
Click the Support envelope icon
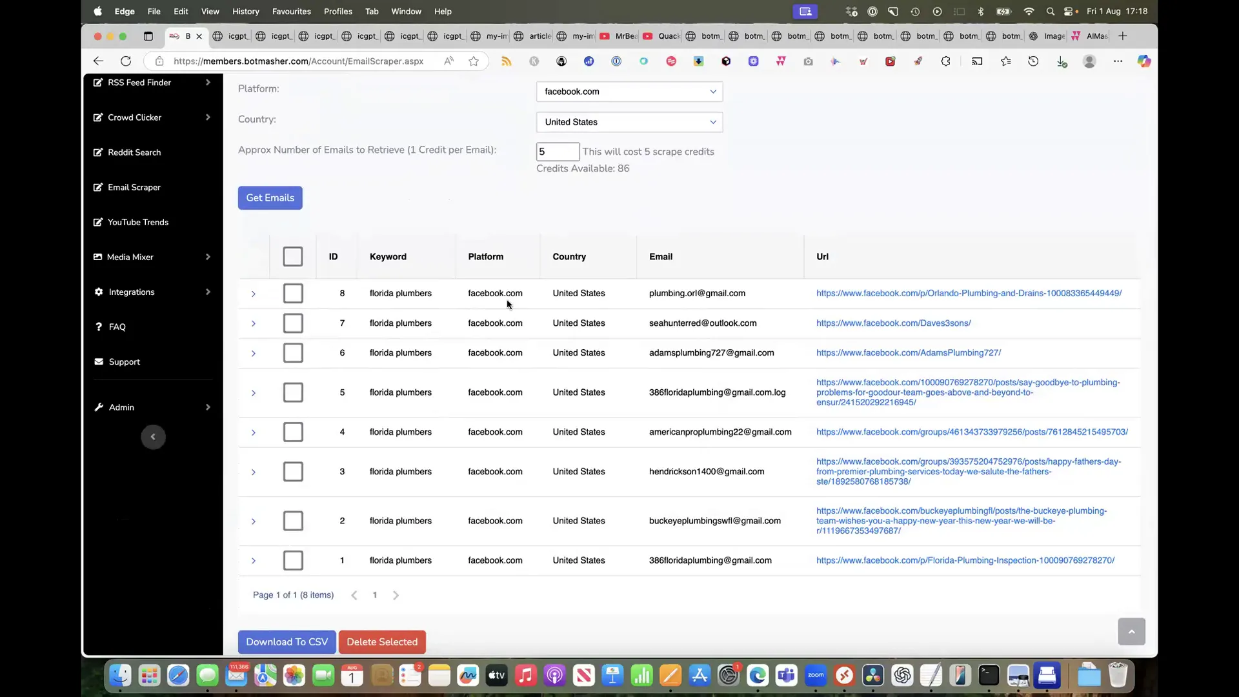(x=99, y=361)
